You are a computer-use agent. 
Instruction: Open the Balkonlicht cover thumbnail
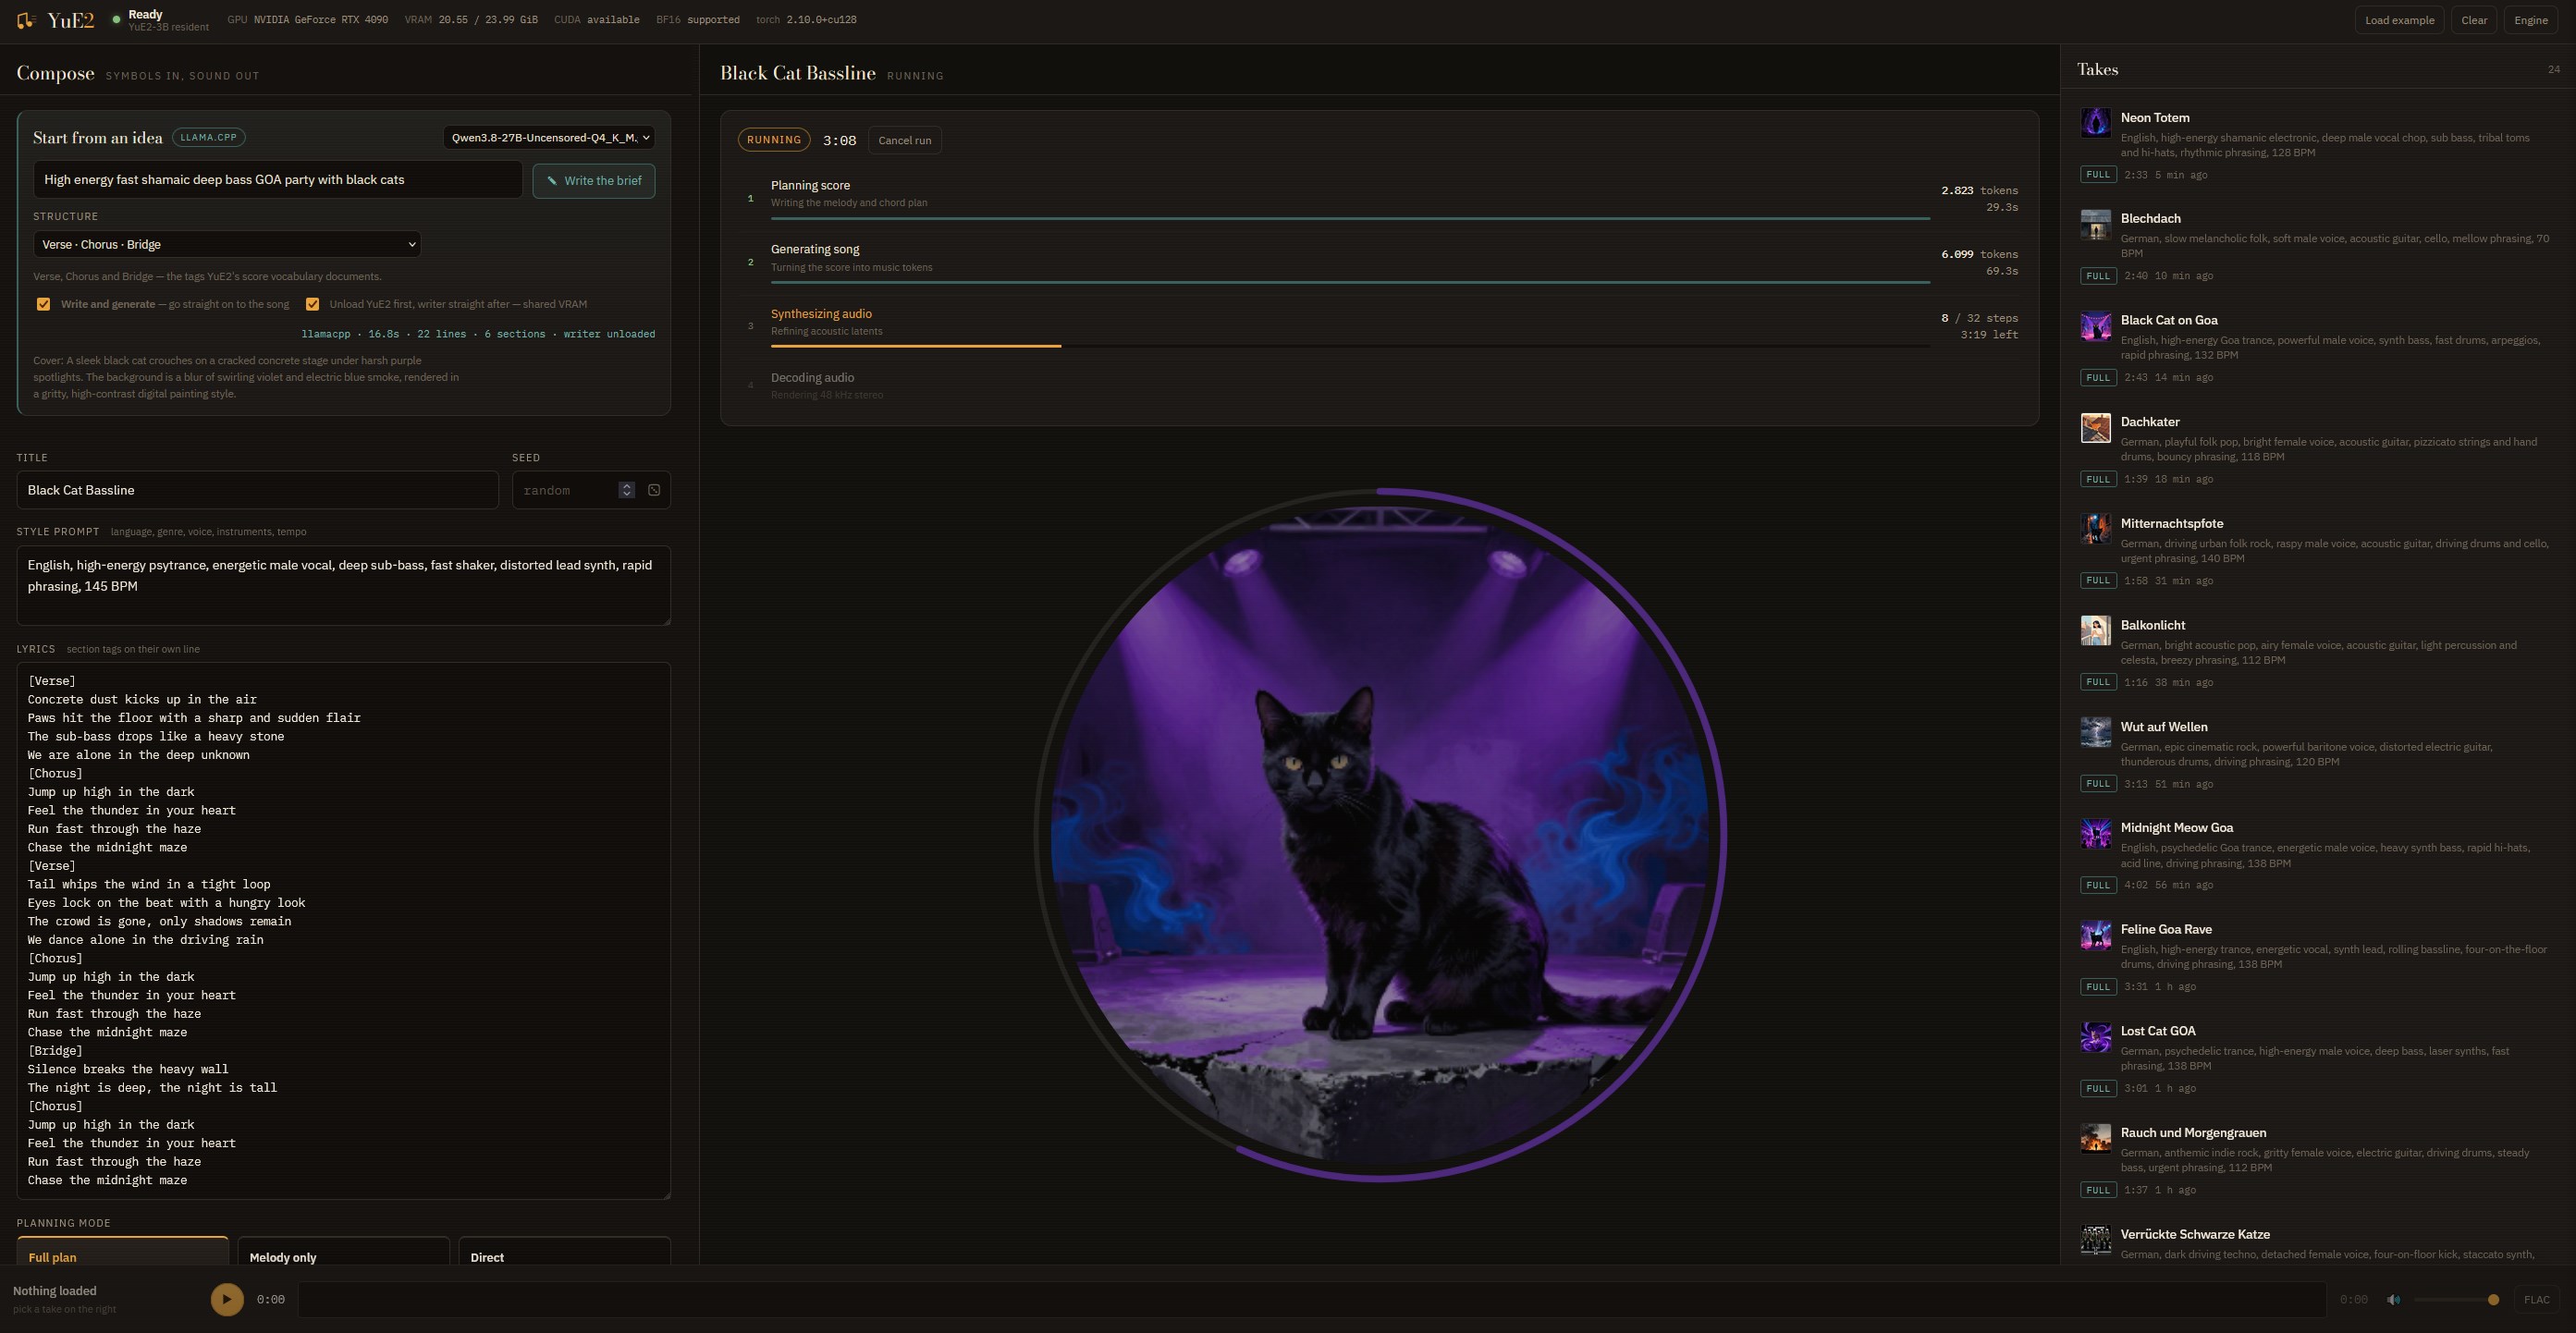click(2095, 631)
